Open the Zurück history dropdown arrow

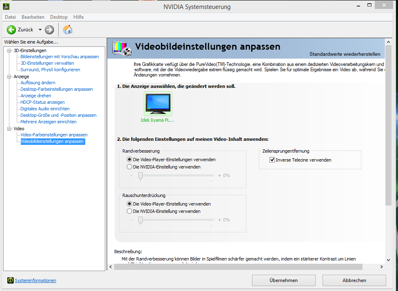pos(40,30)
